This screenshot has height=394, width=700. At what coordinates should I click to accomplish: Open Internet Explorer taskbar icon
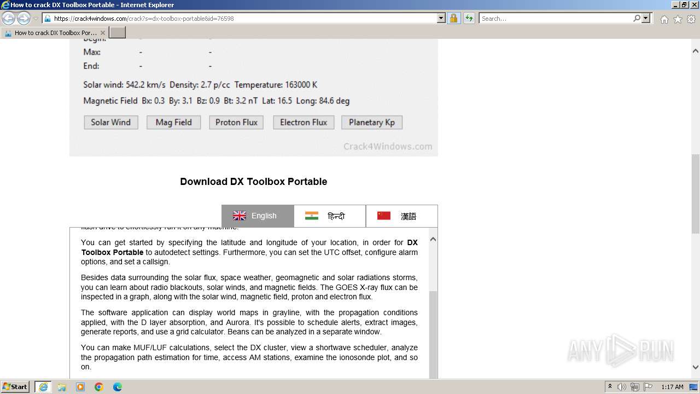point(43,387)
